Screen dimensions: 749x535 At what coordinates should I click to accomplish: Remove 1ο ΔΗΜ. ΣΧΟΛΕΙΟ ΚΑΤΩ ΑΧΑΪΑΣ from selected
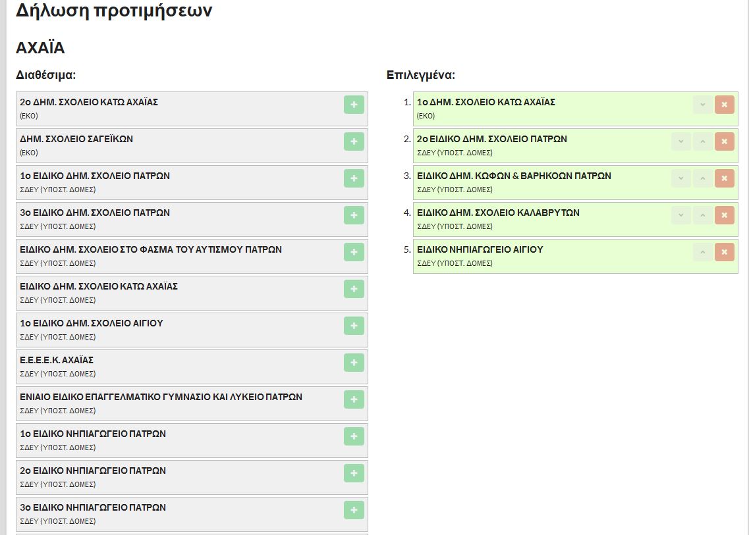pos(724,105)
